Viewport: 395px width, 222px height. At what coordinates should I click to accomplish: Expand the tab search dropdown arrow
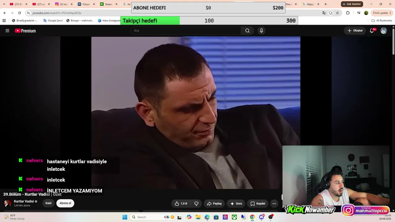(x=4, y=4)
